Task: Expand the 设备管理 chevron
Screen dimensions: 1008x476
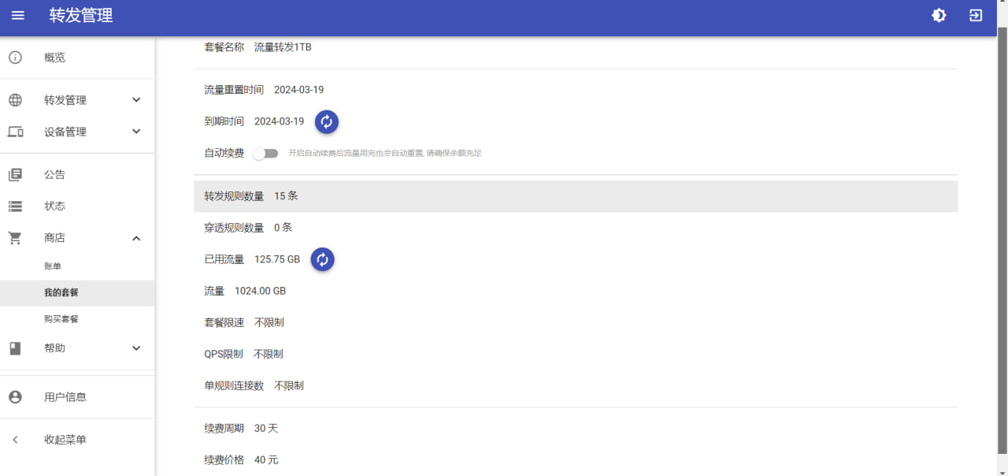Action: point(136,132)
